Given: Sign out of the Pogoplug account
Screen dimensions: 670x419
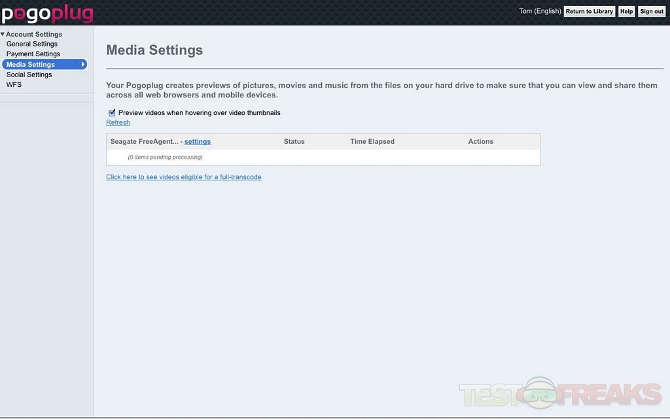Looking at the screenshot, I should tap(651, 11).
